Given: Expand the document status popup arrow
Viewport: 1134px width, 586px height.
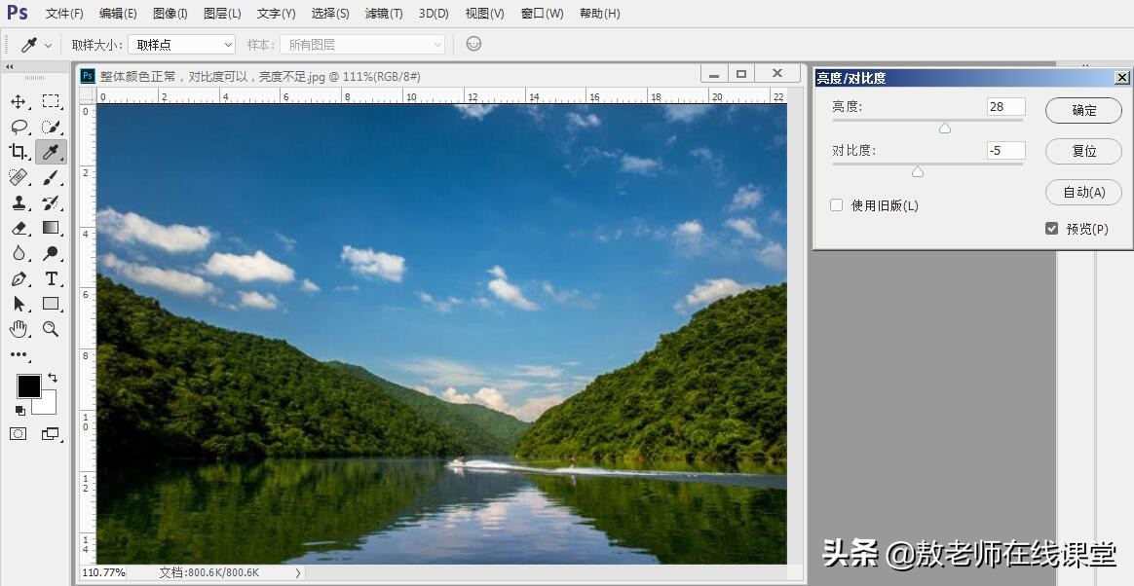Looking at the screenshot, I should pyautogui.click(x=298, y=573).
